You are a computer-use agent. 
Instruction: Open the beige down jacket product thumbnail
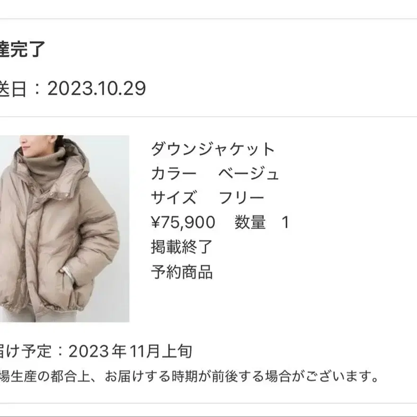click(65, 229)
